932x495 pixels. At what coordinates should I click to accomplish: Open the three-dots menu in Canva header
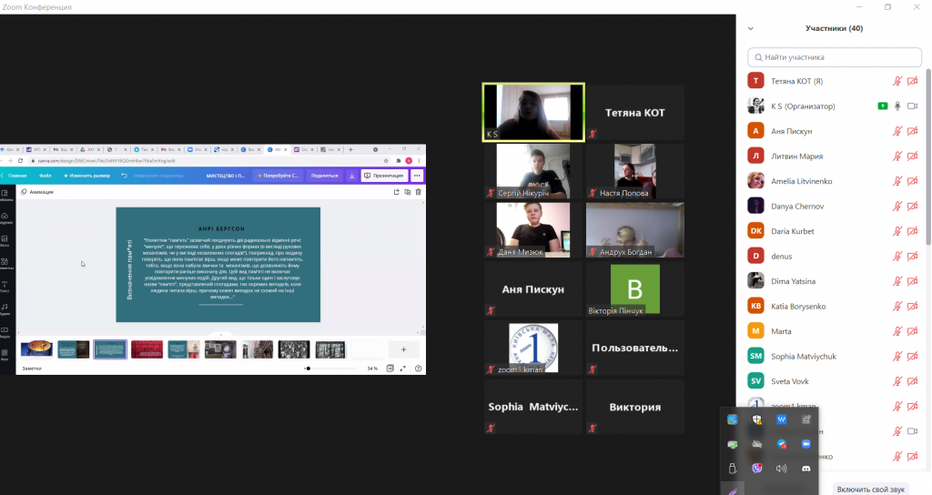pos(417,176)
